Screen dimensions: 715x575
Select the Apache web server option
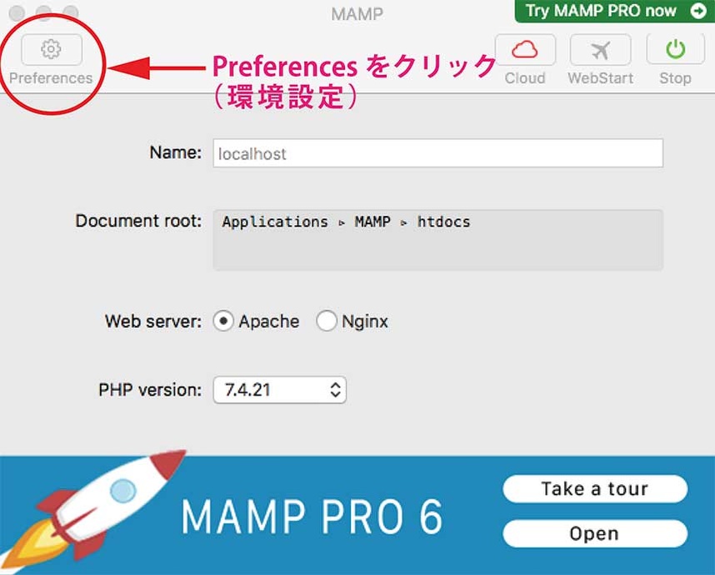click(223, 322)
